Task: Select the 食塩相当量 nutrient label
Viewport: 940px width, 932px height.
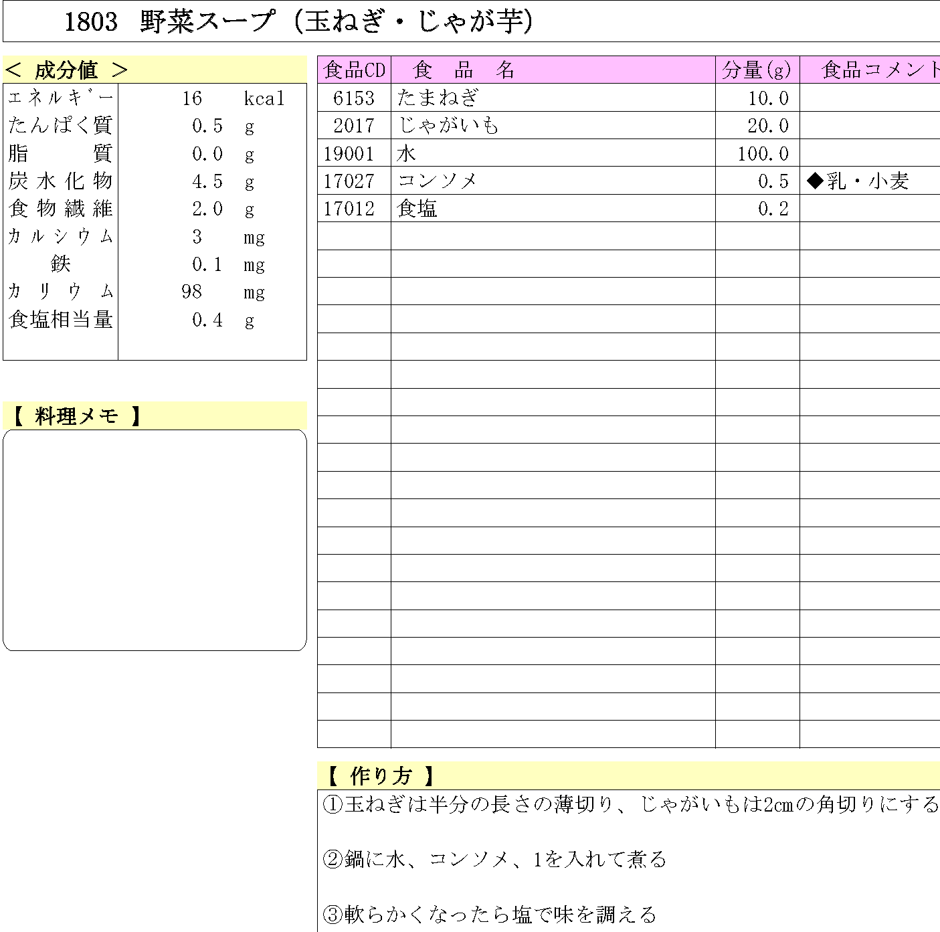Action: coord(61,320)
